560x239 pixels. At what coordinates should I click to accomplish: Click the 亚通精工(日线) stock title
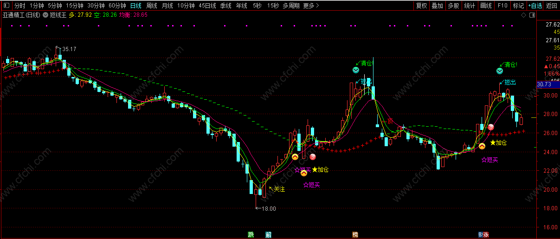click(x=21, y=15)
